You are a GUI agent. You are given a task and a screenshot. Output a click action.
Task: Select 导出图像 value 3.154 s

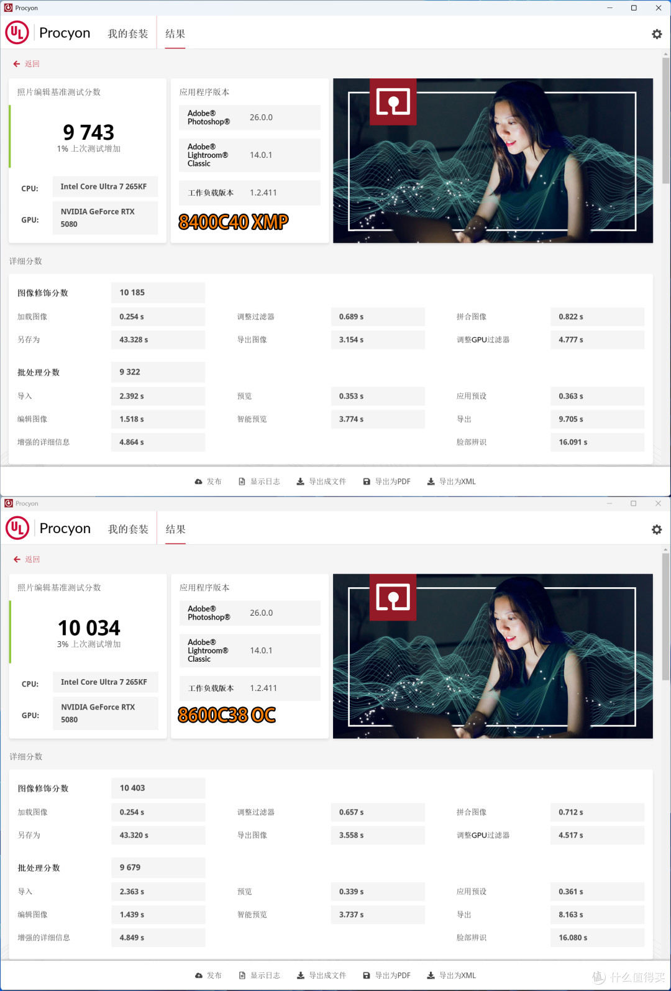[378, 340]
